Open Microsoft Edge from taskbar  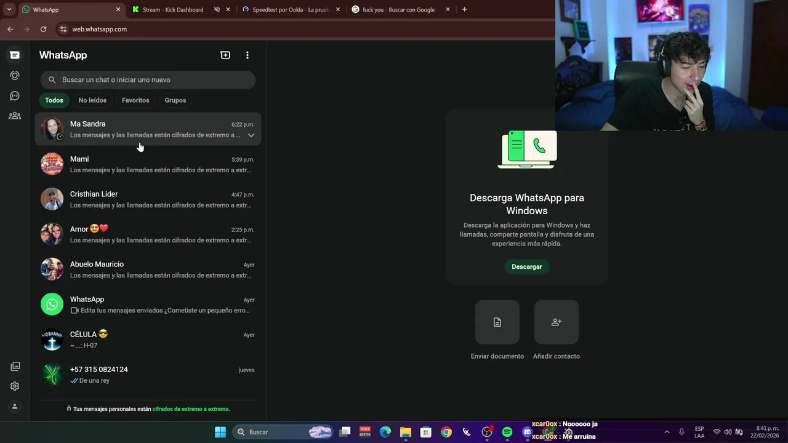point(385,432)
